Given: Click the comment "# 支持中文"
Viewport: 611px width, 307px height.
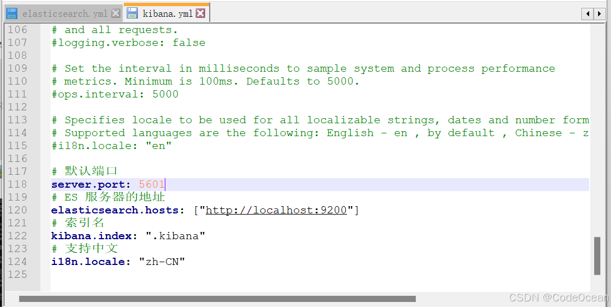Looking at the screenshot, I should click(84, 248).
